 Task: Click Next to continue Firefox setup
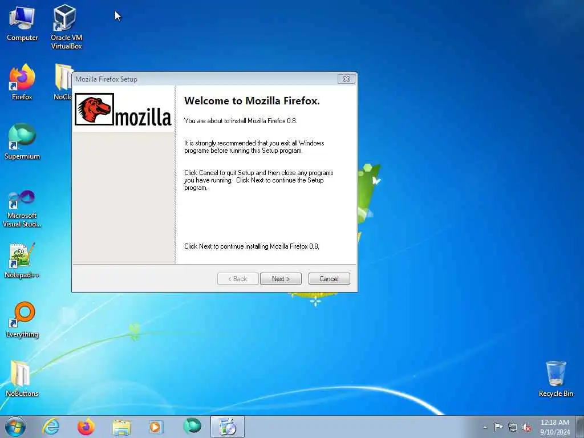(281, 278)
